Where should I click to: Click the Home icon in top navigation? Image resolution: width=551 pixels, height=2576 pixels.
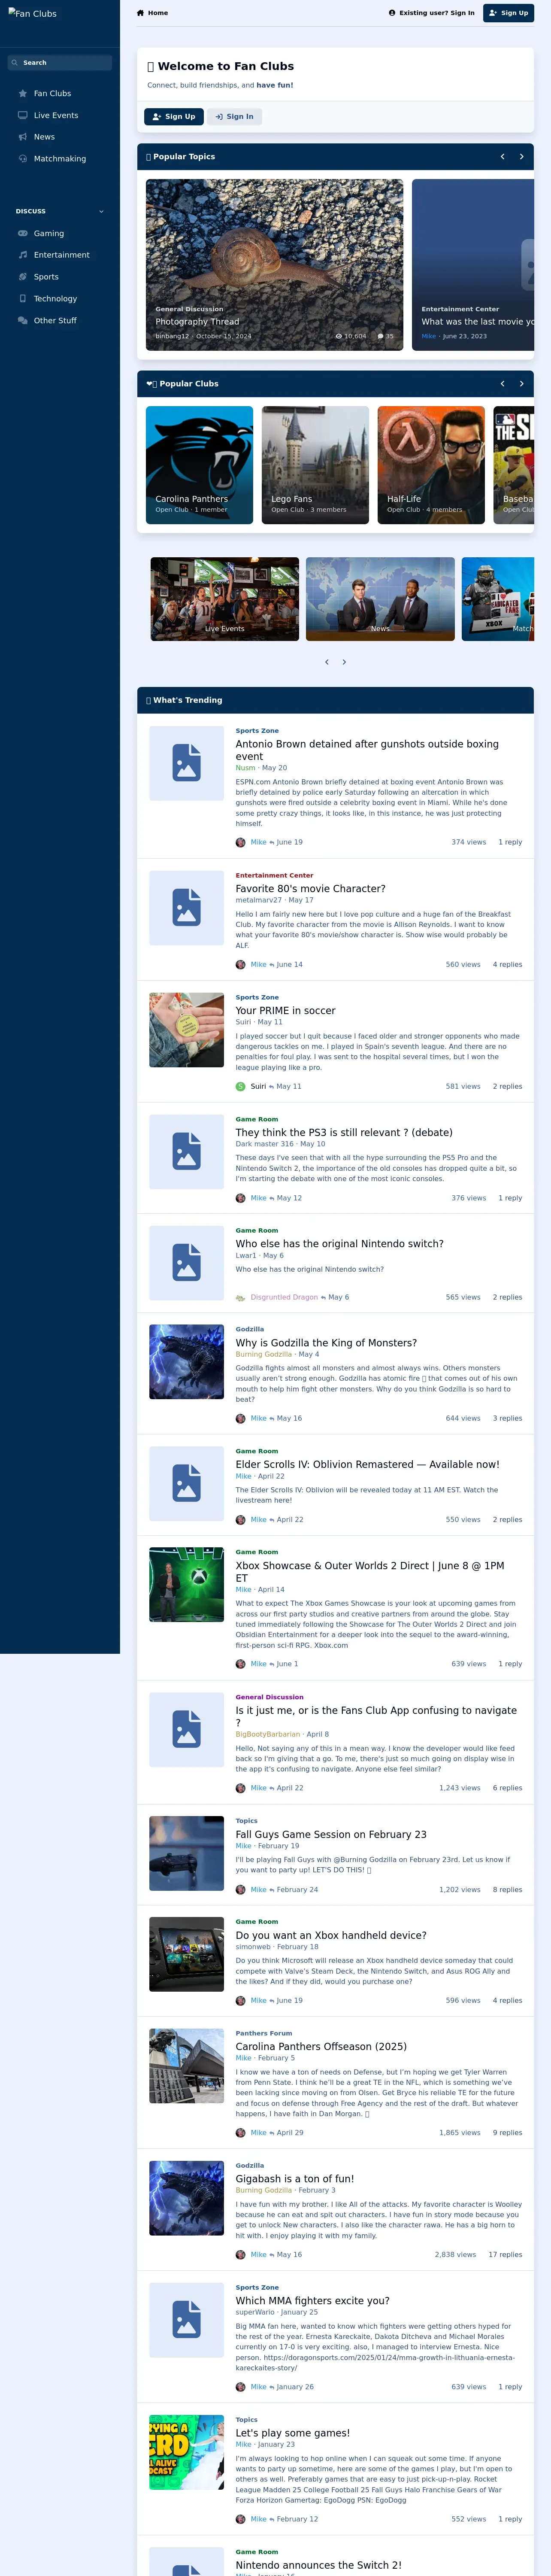point(140,13)
